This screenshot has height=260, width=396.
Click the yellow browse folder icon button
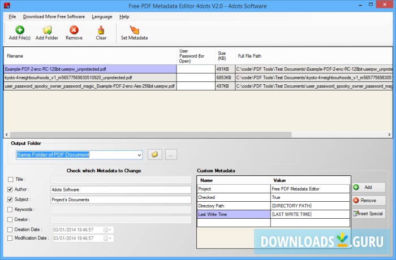[154, 154]
